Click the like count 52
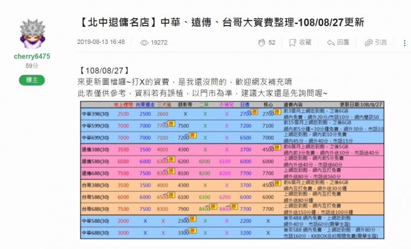This screenshot has width=411, height=249. [x=272, y=43]
